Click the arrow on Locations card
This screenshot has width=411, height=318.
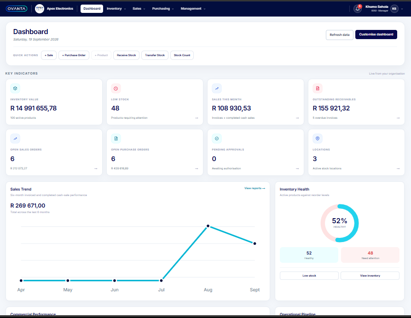398,168
